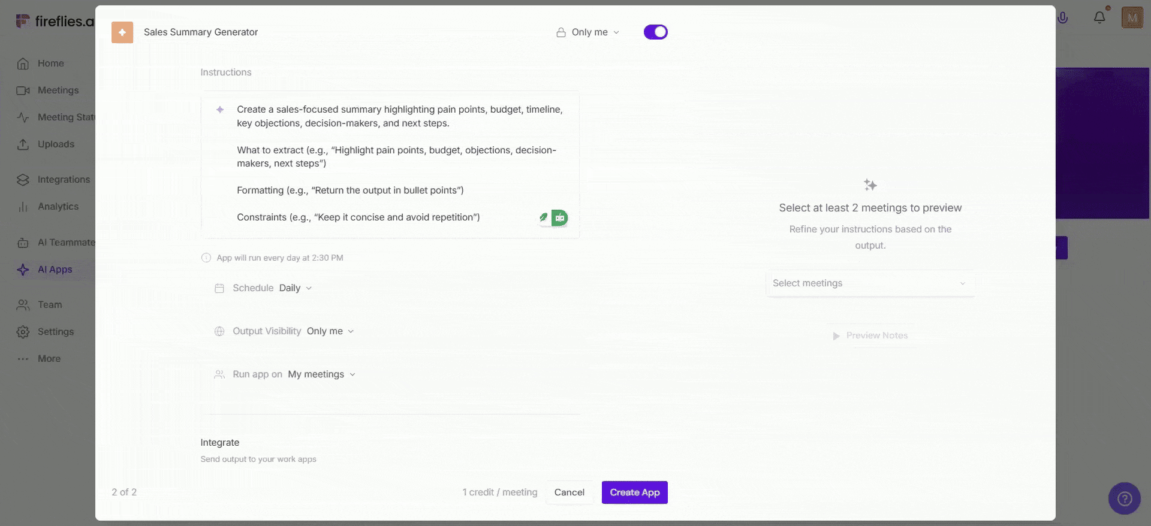Change Schedule from Daily

[294, 288]
